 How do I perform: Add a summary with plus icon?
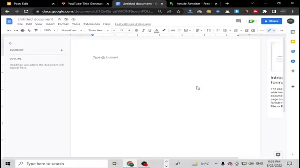61,50
